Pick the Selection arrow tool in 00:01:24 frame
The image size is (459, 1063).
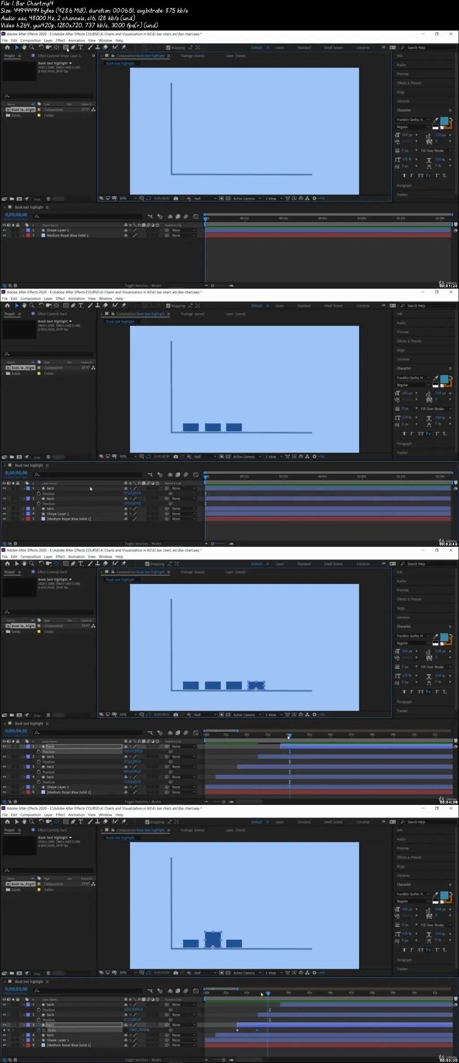[x=17, y=47]
